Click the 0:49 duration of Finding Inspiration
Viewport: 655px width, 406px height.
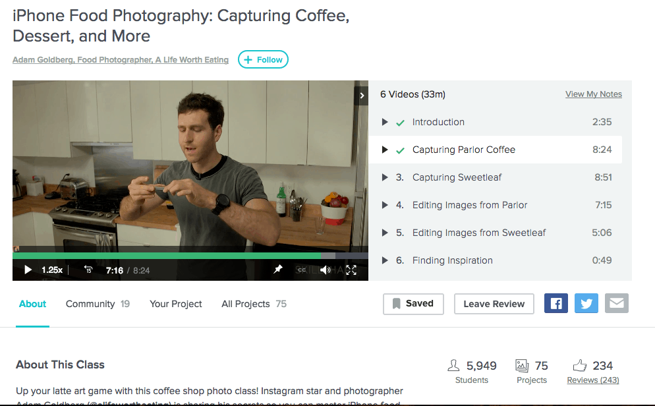pyautogui.click(x=602, y=260)
